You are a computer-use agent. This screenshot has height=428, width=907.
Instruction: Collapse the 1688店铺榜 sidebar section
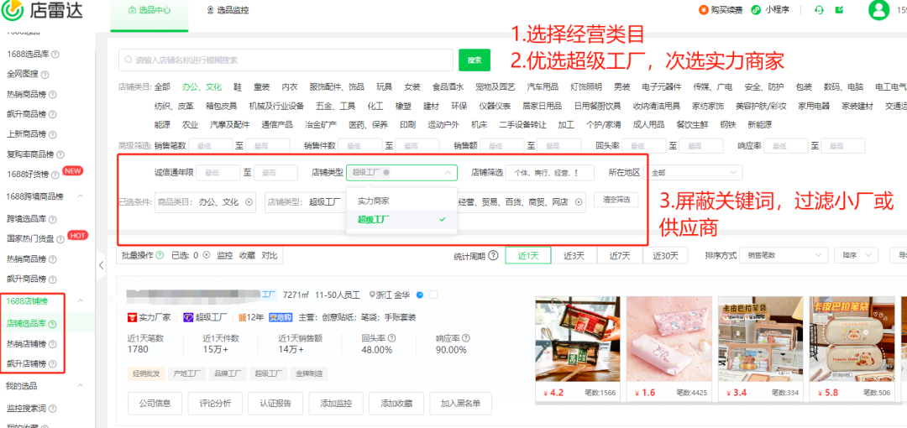(80, 300)
